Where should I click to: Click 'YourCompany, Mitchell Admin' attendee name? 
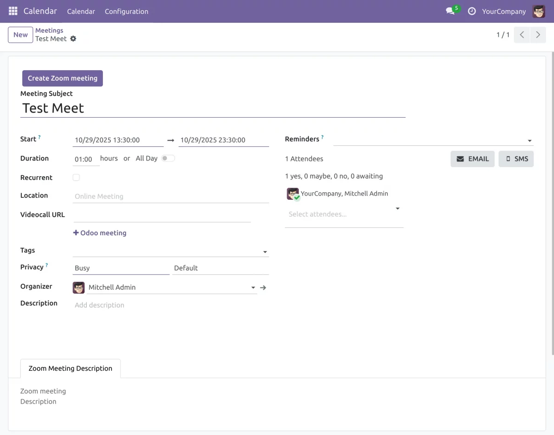pos(344,193)
